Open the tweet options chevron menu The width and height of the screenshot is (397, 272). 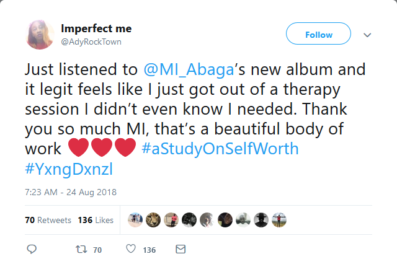click(367, 35)
